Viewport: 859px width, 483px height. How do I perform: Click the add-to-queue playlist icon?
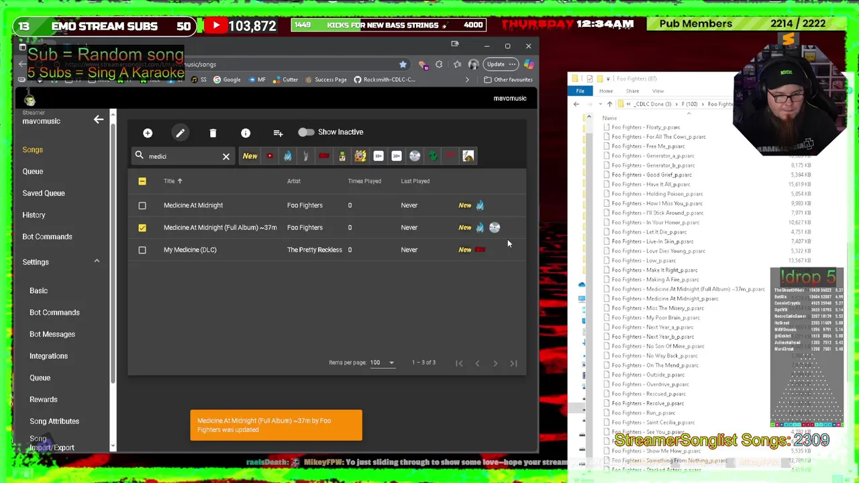coord(278,133)
